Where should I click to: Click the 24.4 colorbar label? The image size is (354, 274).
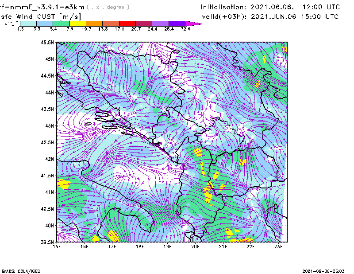pos(152,29)
